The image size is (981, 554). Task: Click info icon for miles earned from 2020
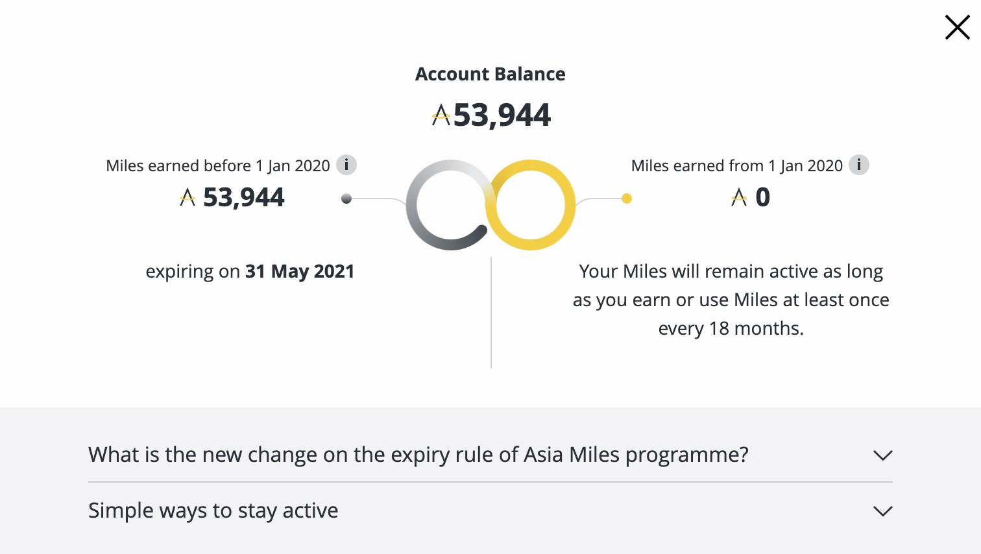click(x=859, y=165)
